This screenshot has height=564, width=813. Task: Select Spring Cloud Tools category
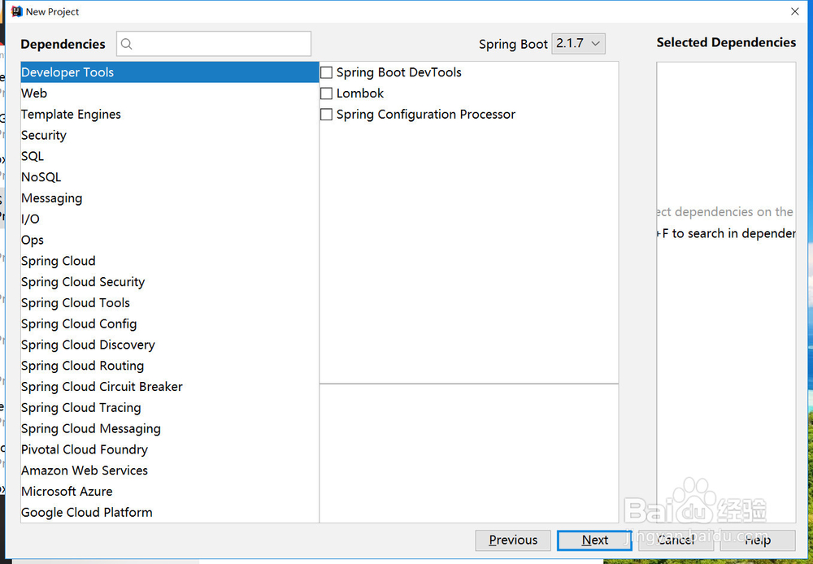click(x=170, y=303)
